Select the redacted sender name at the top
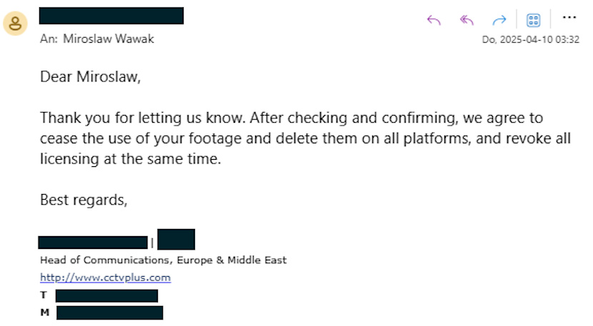 (111, 16)
